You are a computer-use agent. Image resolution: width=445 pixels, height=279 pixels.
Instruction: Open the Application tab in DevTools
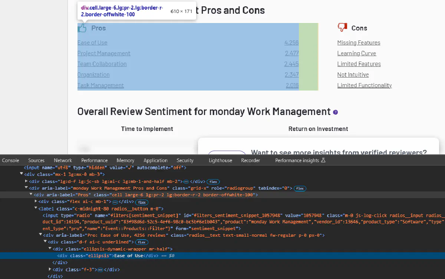[x=155, y=160]
